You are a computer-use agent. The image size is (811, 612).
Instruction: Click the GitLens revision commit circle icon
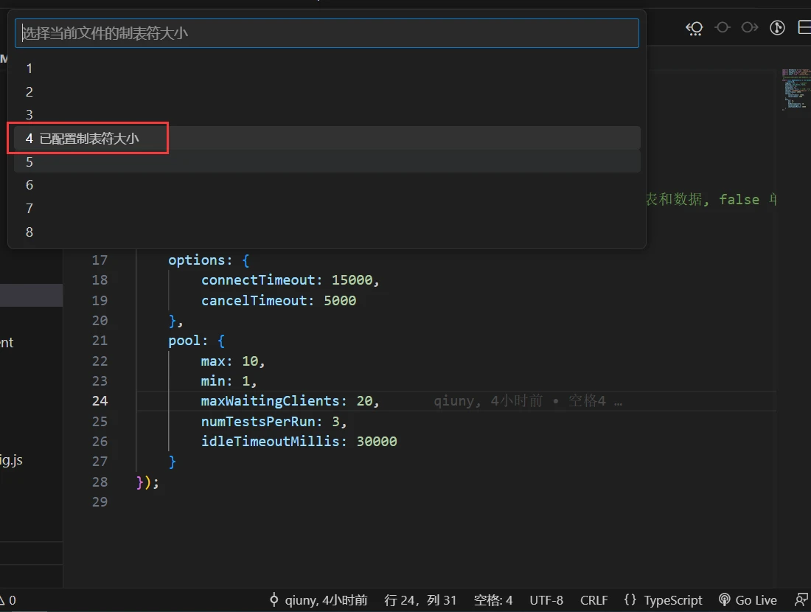[x=723, y=28]
